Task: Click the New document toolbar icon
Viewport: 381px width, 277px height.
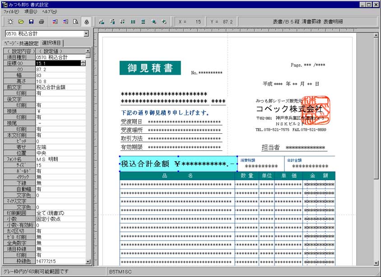Action: point(10,22)
